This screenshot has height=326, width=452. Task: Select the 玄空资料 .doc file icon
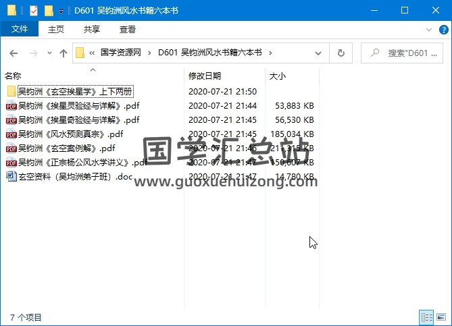tap(11, 177)
